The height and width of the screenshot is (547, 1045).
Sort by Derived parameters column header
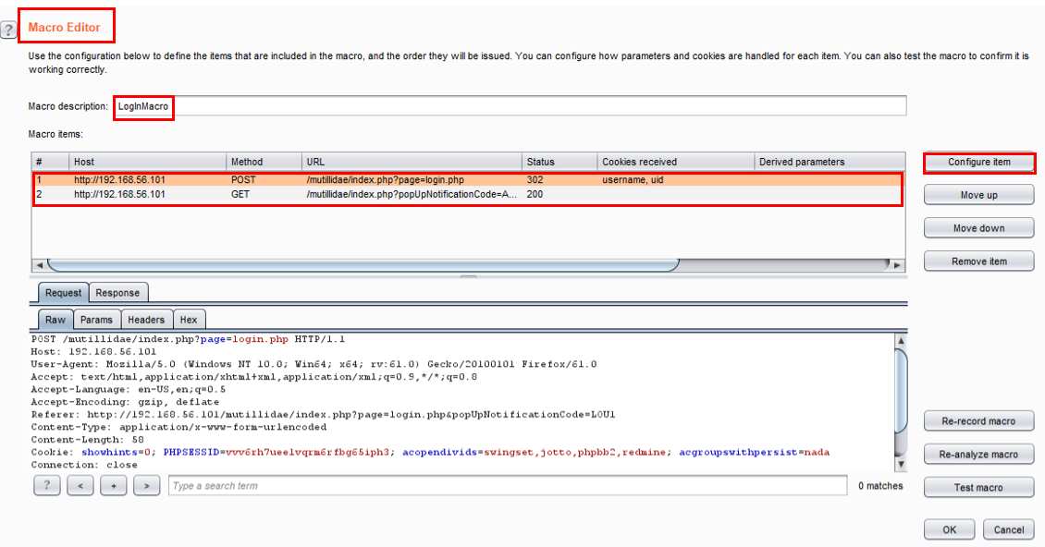tap(830, 162)
